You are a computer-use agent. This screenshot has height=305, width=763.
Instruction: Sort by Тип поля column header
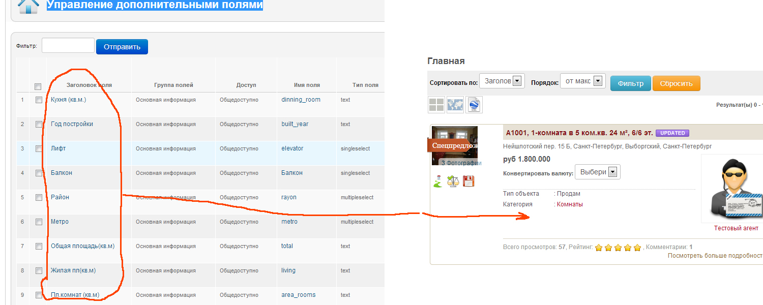point(365,85)
